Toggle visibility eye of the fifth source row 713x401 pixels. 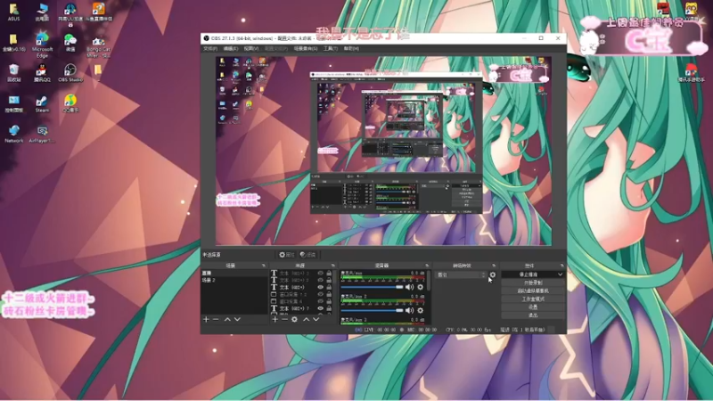[x=320, y=301]
